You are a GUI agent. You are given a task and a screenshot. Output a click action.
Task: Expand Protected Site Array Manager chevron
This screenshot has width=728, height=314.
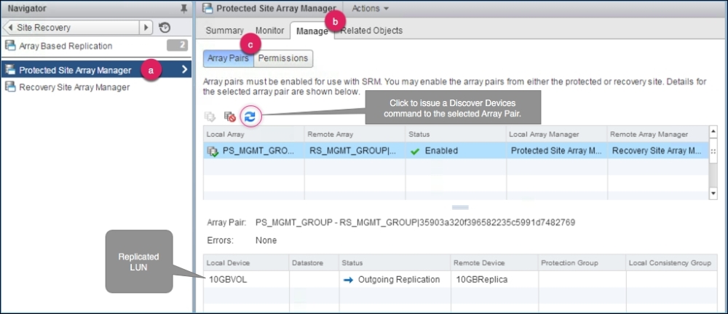pyautogui.click(x=184, y=70)
